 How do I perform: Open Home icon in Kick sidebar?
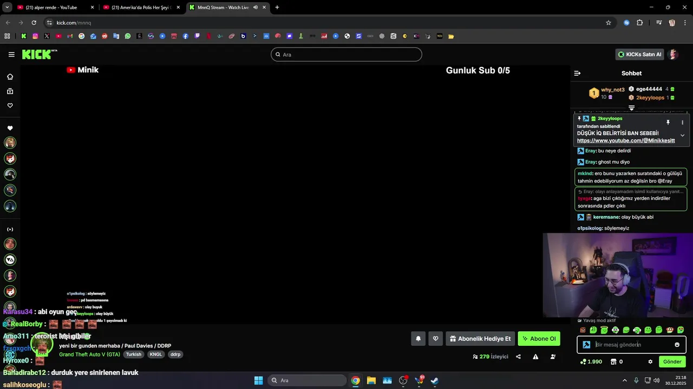(x=10, y=77)
